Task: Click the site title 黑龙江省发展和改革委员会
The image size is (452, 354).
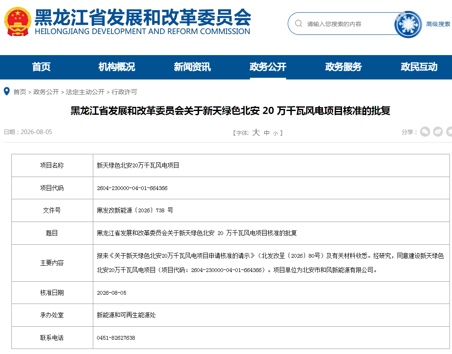Action: pos(143,17)
